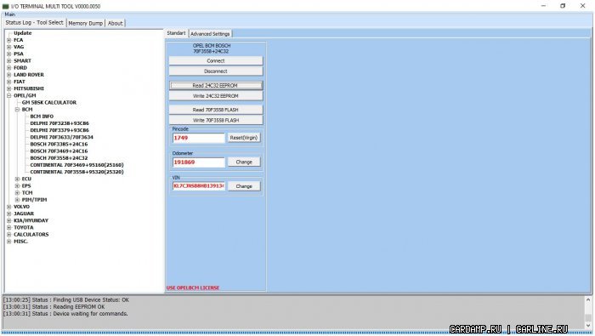This screenshot has width=595, height=336.
Task: Select GM SBSK CALCULATOR tree item
Action: point(49,103)
